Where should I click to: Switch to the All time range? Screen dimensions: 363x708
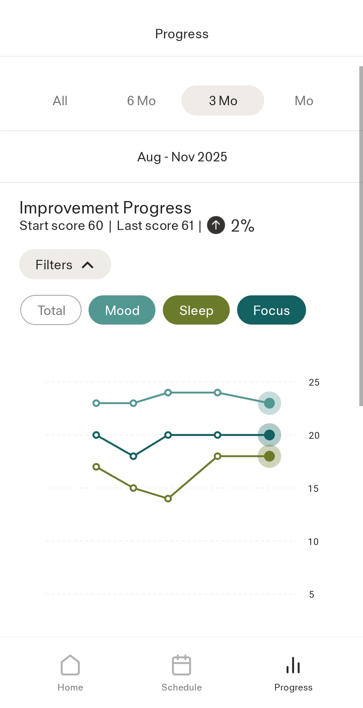pyautogui.click(x=60, y=101)
